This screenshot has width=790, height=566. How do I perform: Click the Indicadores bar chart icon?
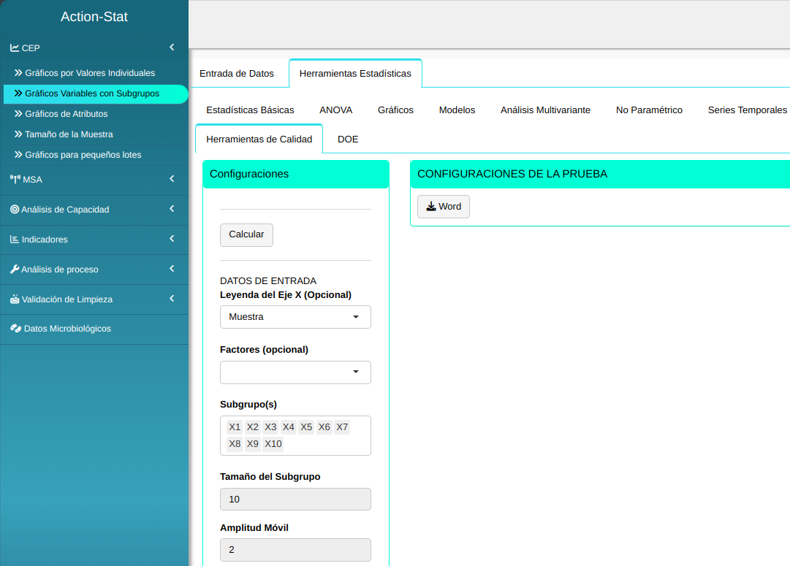pyautogui.click(x=15, y=240)
